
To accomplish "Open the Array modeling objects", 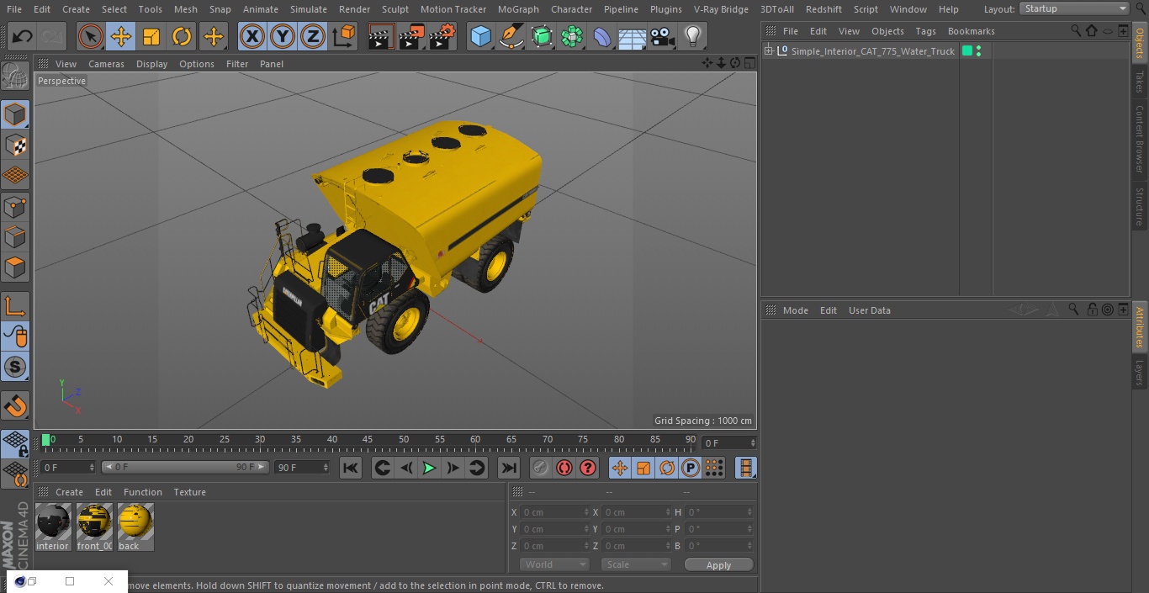I will (572, 36).
